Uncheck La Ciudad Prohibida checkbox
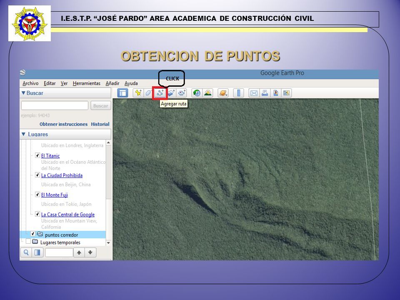400x300 pixels. (37, 175)
